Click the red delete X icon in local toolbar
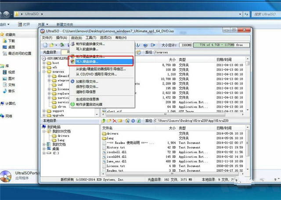The width and height of the screenshot is (281, 200). pos(114,121)
